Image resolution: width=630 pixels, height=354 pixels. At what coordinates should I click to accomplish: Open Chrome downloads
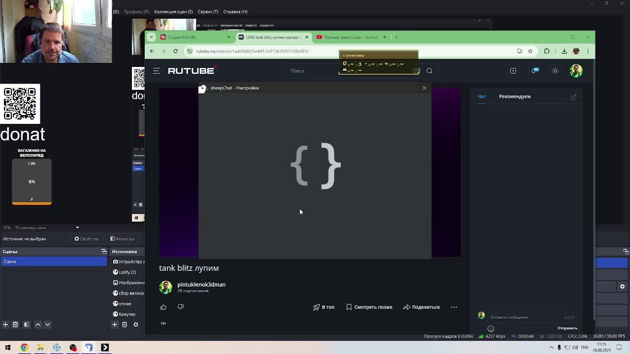point(564,51)
